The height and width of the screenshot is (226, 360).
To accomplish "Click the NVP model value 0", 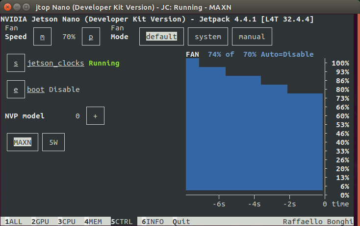I will point(77,116).
